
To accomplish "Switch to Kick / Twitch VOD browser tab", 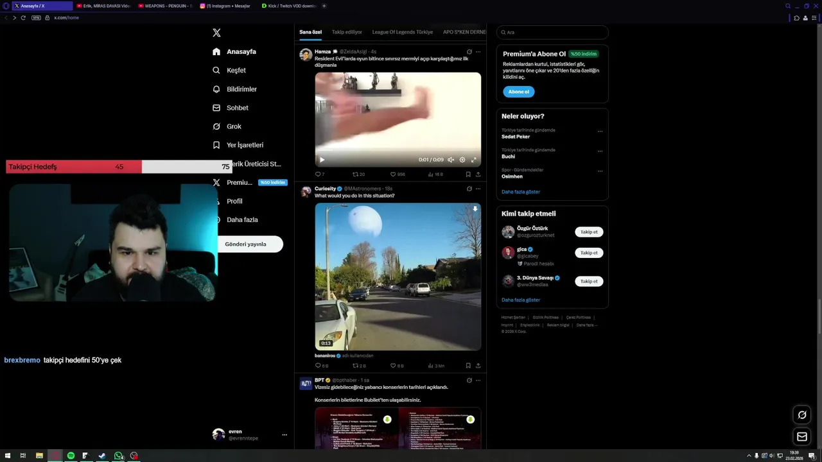I will [x=289, y=6].
